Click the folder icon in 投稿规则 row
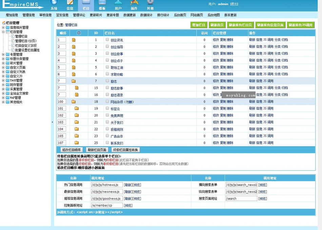This screenshot has height=230, width=322. pos(77,129)
